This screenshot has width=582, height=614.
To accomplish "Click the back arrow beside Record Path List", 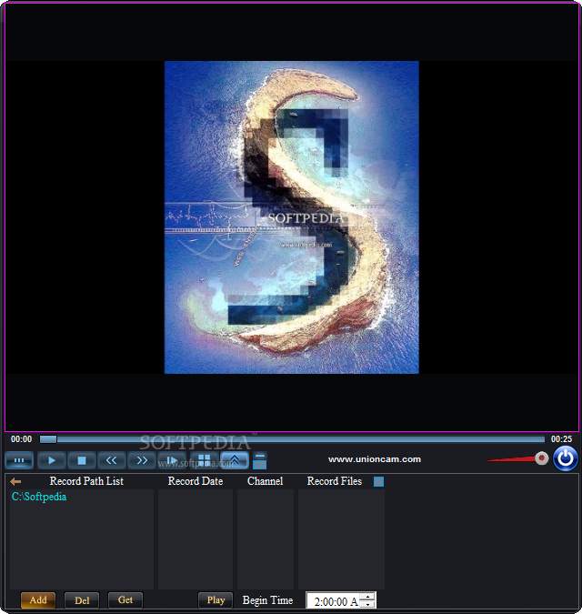I will point(15,481).
